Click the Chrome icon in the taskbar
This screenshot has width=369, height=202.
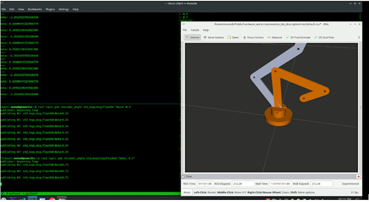click(x=52, y=199)
